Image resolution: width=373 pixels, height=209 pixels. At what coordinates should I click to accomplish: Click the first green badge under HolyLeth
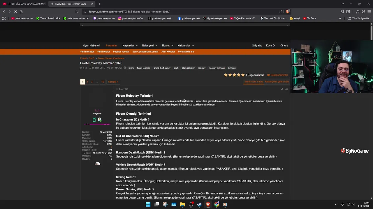click(x=94, y=120)
